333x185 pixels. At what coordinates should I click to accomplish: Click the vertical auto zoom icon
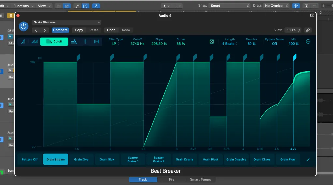click(306, 6)
